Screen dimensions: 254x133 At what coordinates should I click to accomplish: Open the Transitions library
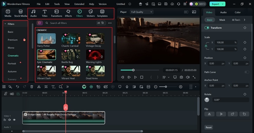[57, 13]
